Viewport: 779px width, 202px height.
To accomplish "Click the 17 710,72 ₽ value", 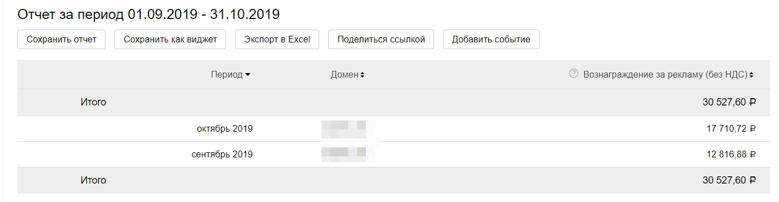I will [x=731, y=129].
